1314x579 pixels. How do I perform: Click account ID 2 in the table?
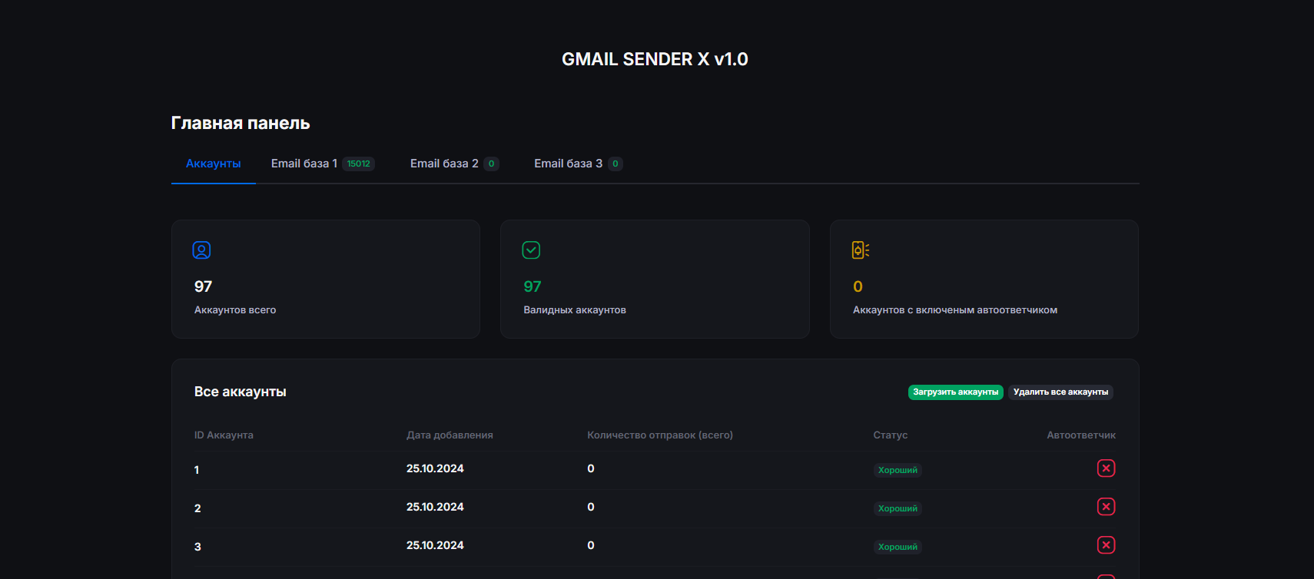197,508
